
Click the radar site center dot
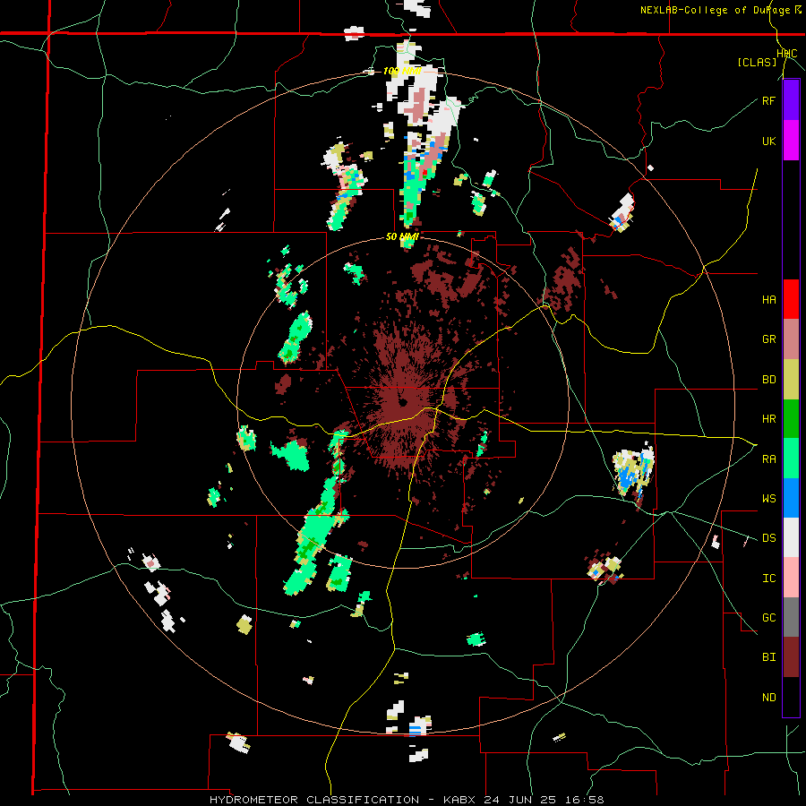(x=403, y=402)
